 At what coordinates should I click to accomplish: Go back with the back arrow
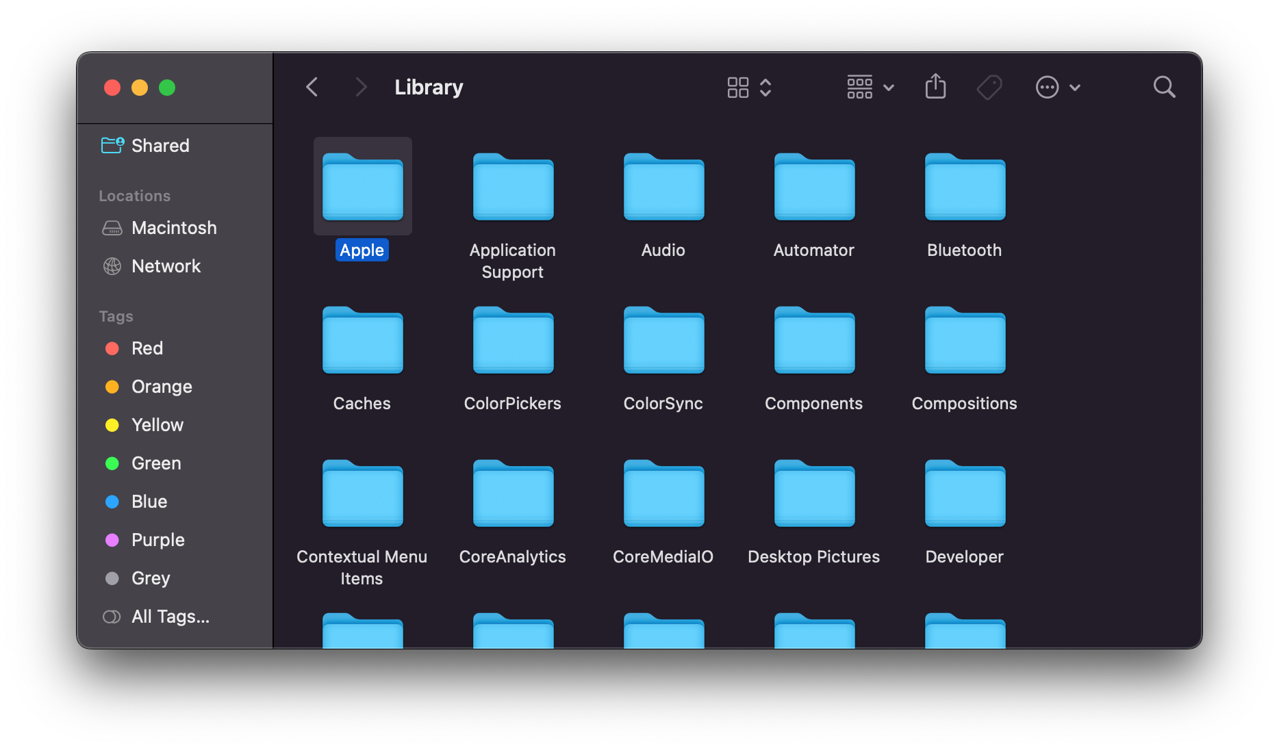point(312,87)
